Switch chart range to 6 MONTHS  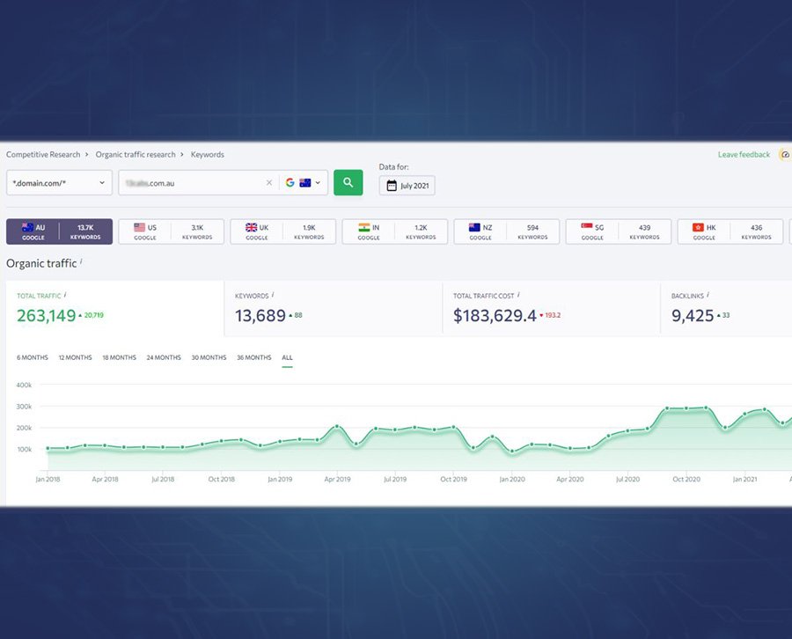[33, 357]
